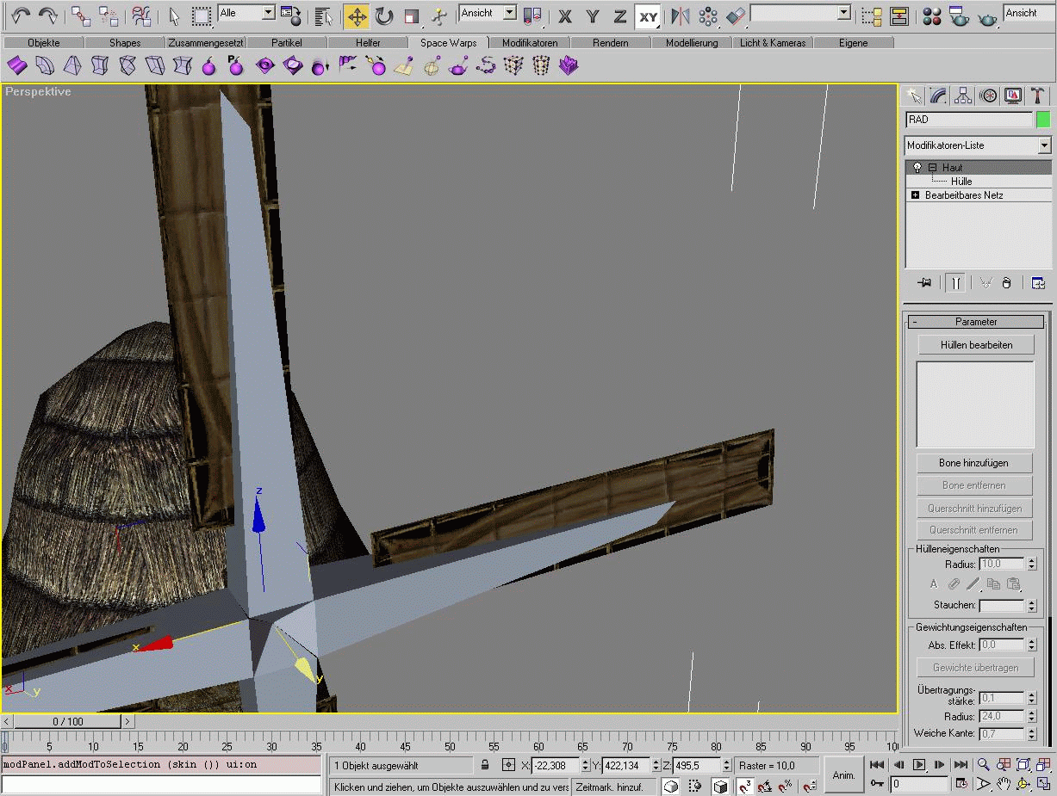The height and width of the screenshot is (796, 1057).
Task: Toggle the Anim. animation mode button
Action: point(843,774)
